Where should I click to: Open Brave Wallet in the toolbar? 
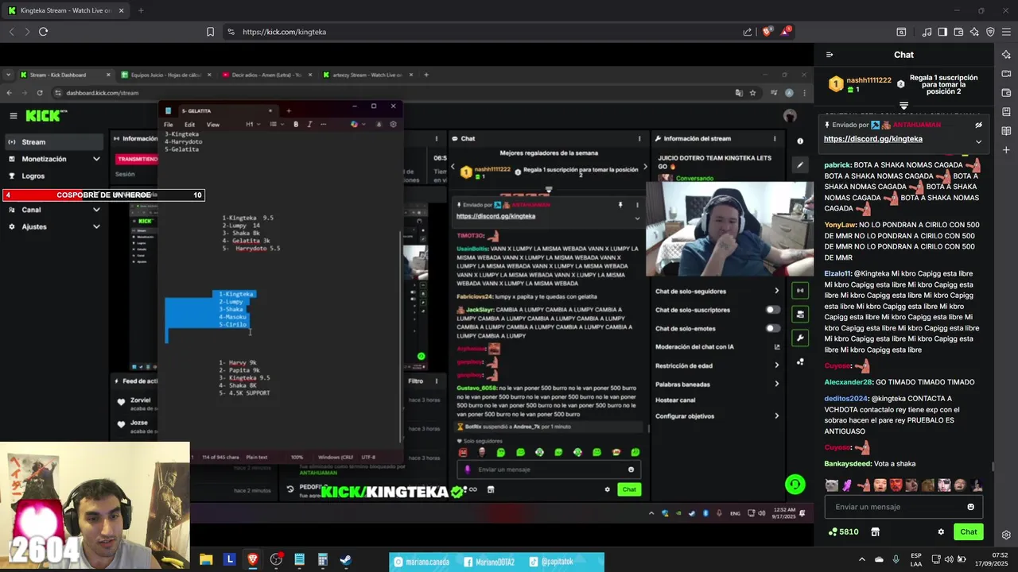click(958, 32)
